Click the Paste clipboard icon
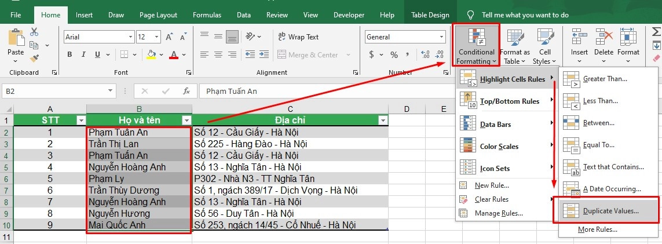Screen dimensions: 662x244 (16, 39)
